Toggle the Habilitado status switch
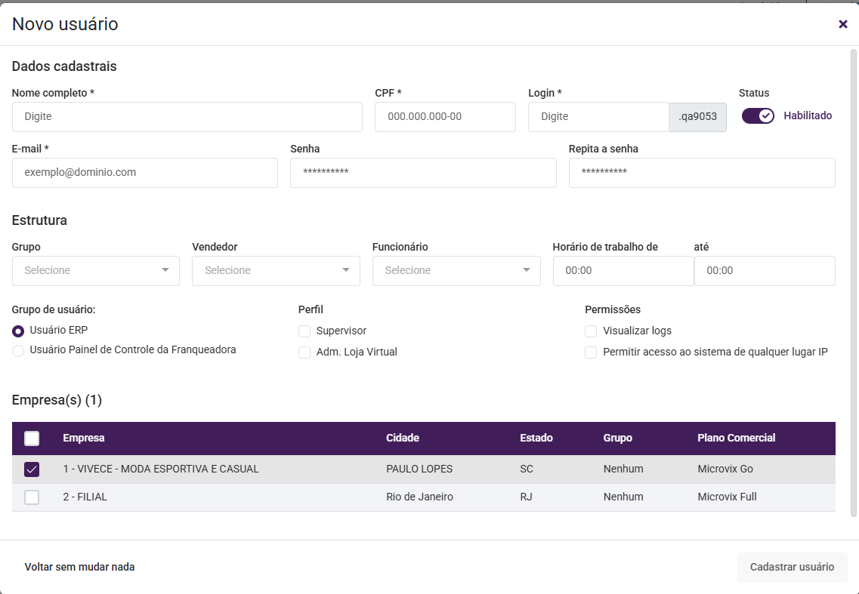The image size is (859, 594). [x=758, y=115]
